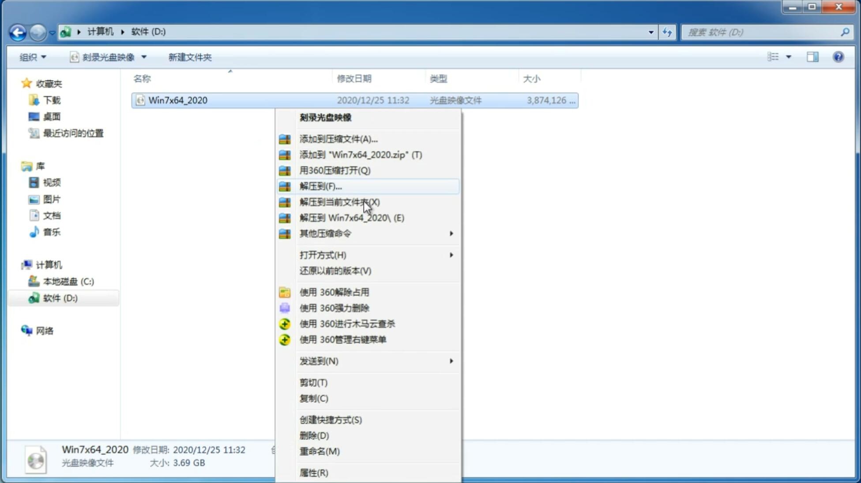The width and height of the screenshot is (861, 483).
Task: Click 软件 D drive tree item
Action: click(60, 298)
